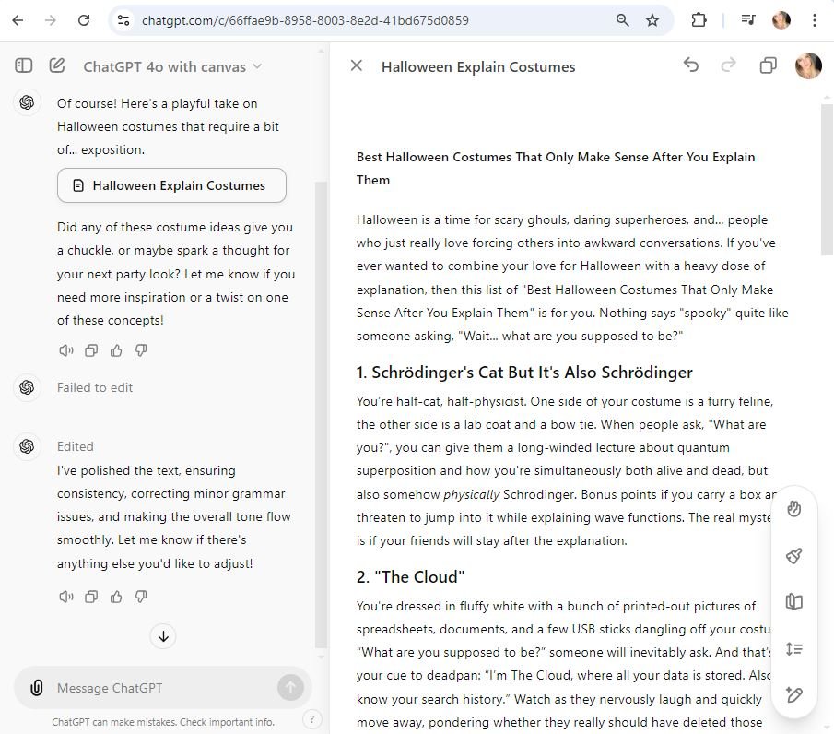Start a new chat with compose icon
Image resolution: width=834 pixels, height=734 pixels.
pyautogui.click(x=57, y=65)
